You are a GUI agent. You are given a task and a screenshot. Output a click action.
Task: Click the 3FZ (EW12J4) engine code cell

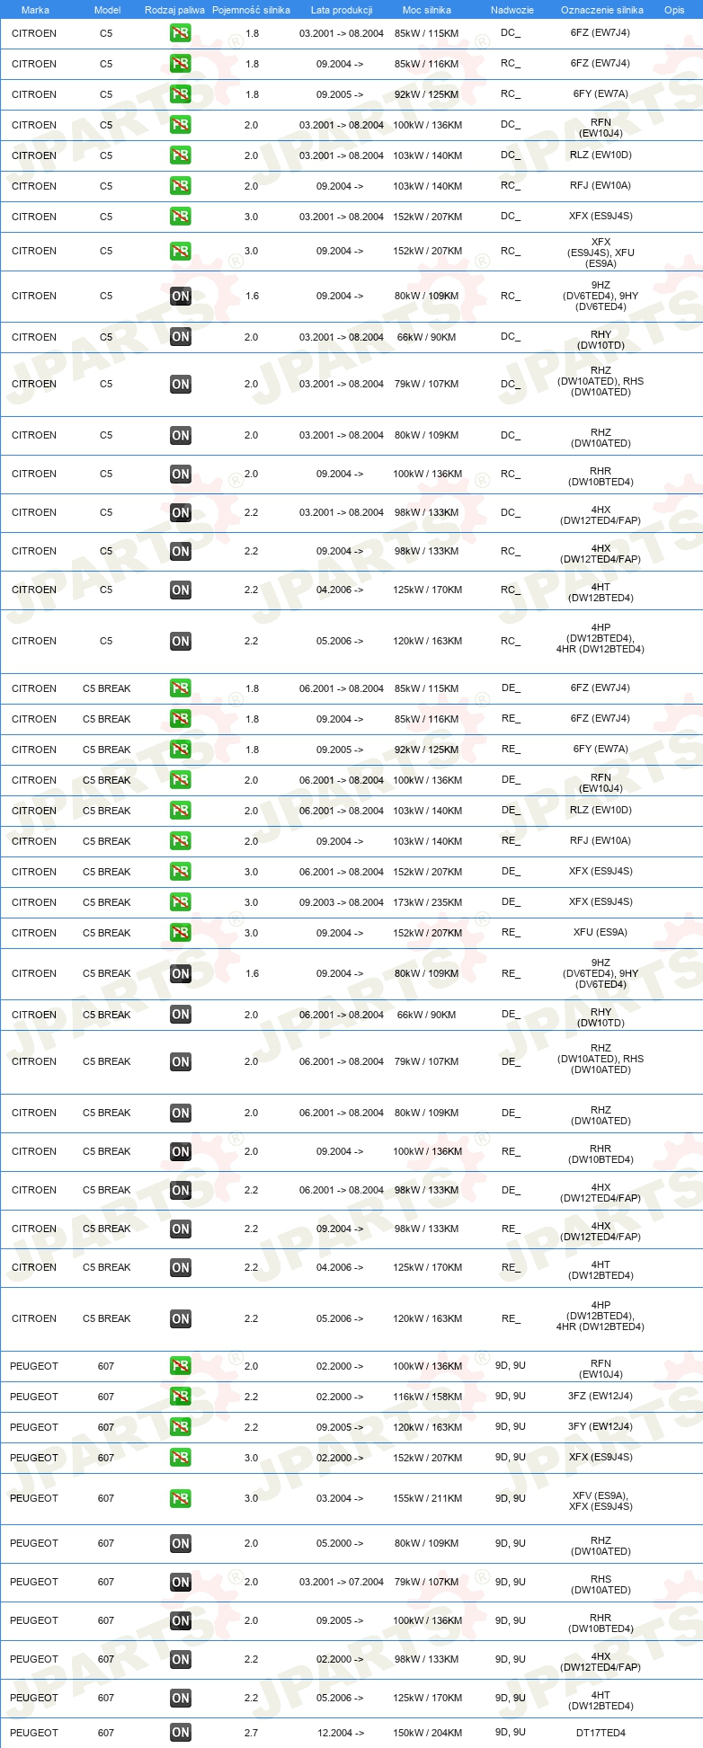pos(601,1396)
